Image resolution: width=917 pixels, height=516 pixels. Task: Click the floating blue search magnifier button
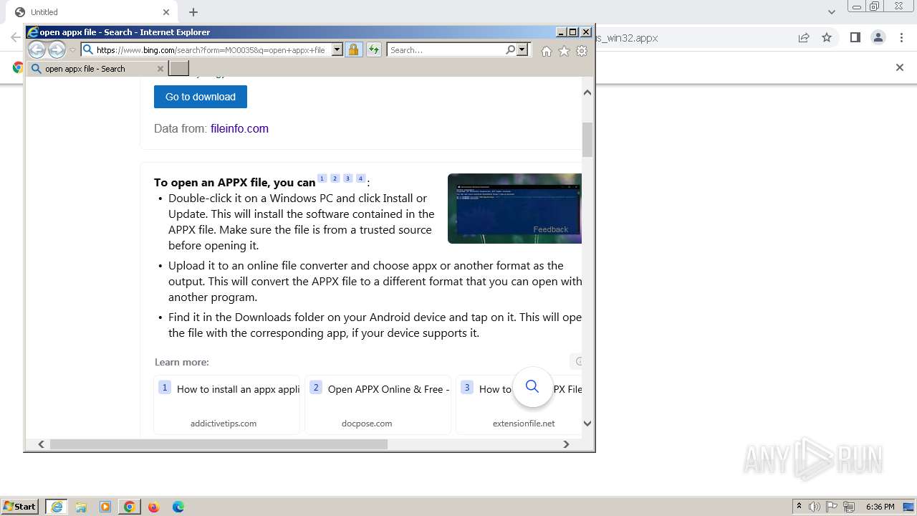pos(532,387)
